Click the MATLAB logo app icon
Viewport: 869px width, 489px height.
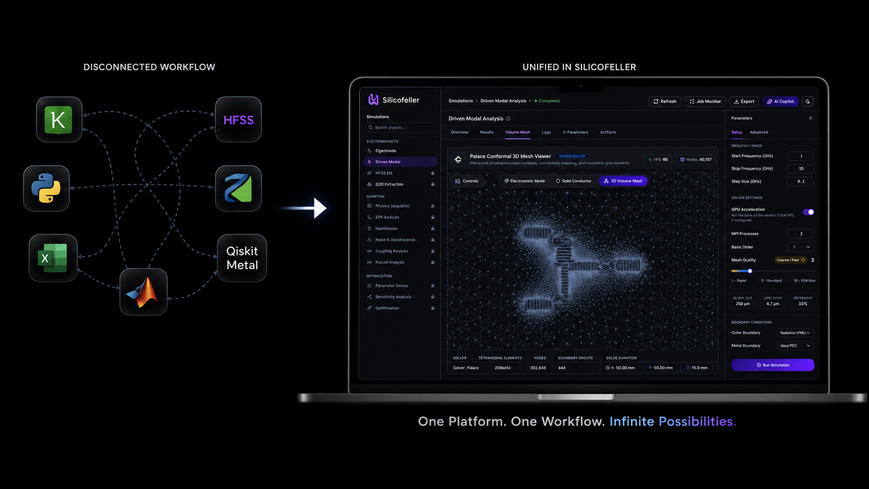pos(143,292)
